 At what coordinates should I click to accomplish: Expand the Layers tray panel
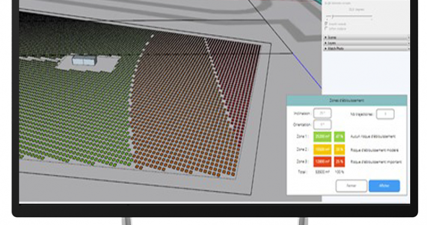tap(366, 43)
